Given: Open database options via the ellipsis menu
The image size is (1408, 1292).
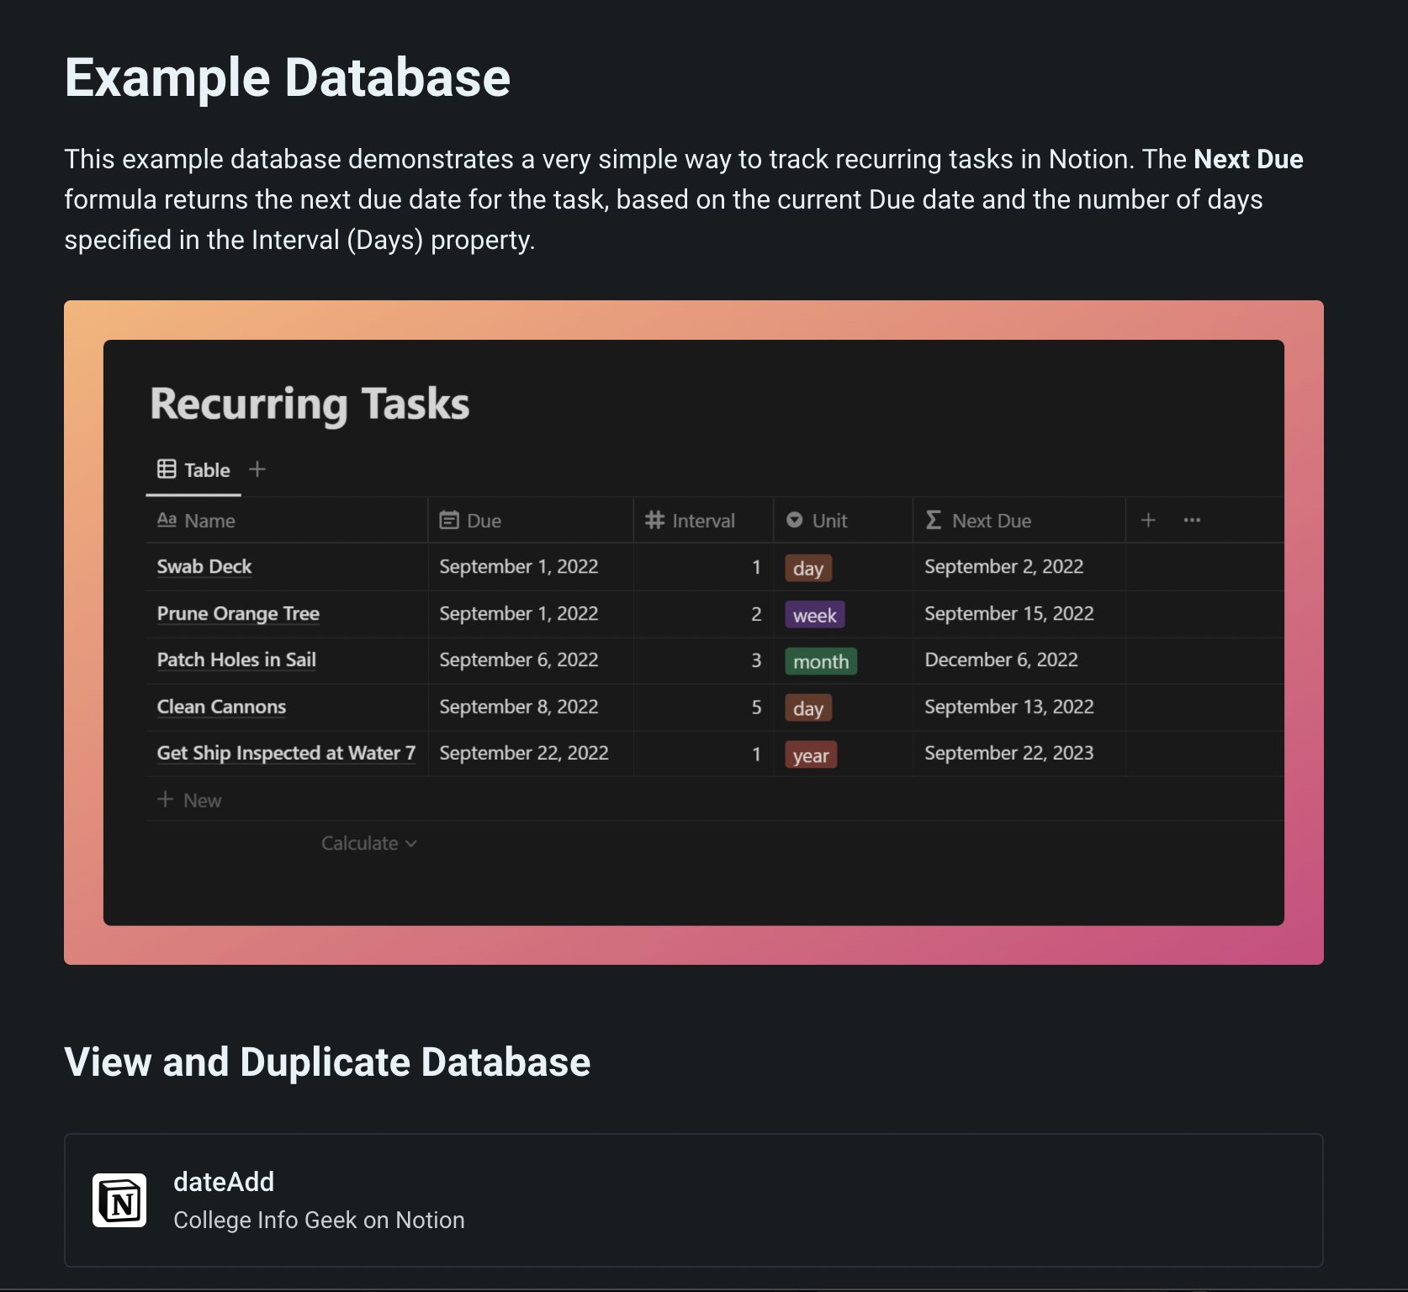Looking at the screenshot, I should [x=1191, y=520].
